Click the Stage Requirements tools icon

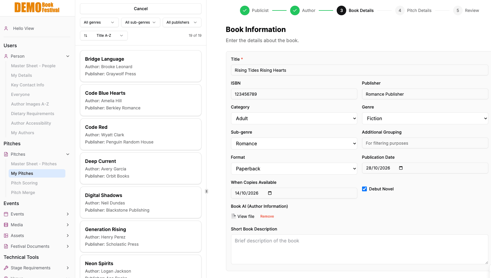point(5,268)
